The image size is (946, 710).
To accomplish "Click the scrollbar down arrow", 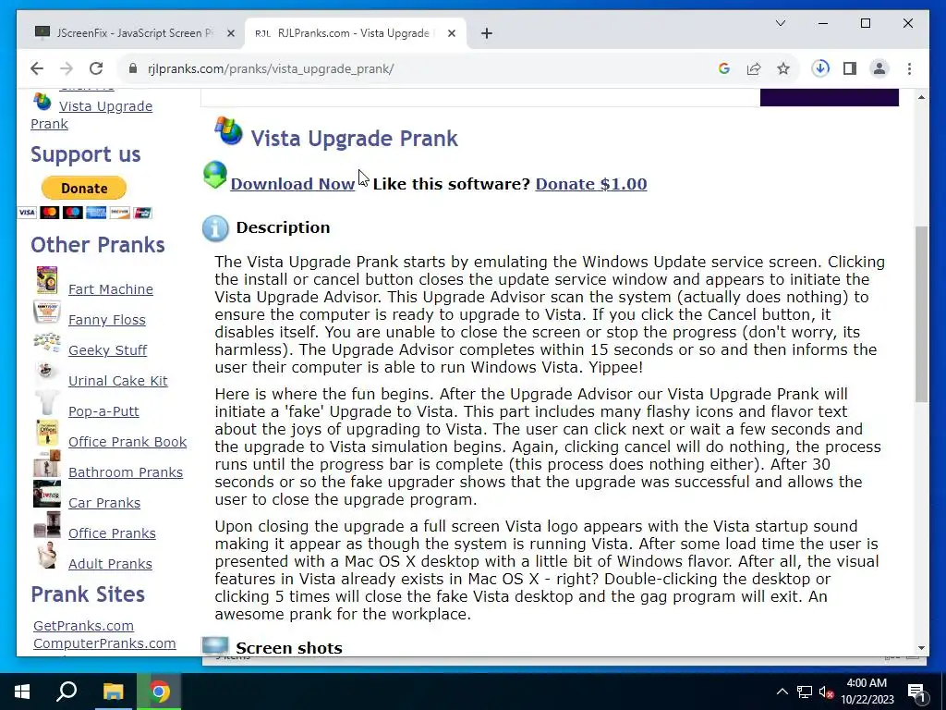I will 921,648.
